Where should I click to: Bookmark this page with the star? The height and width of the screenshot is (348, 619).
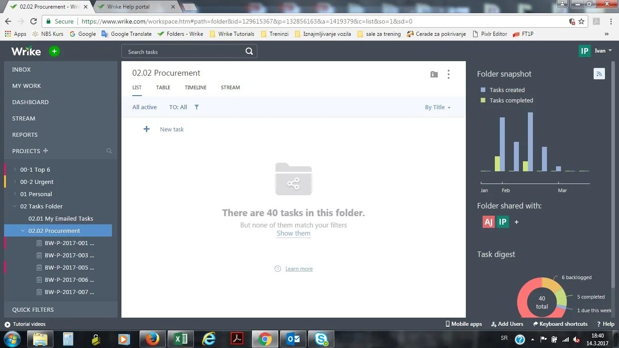(581, 21)
